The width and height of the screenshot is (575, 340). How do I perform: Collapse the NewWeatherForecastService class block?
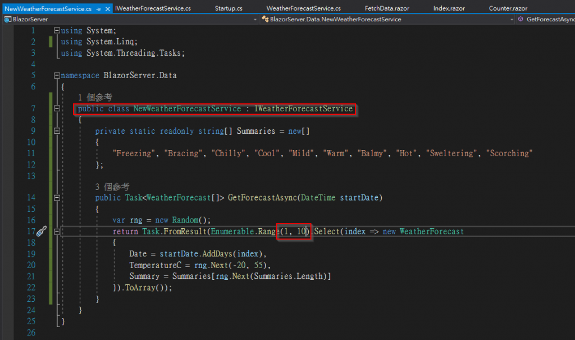57,108
